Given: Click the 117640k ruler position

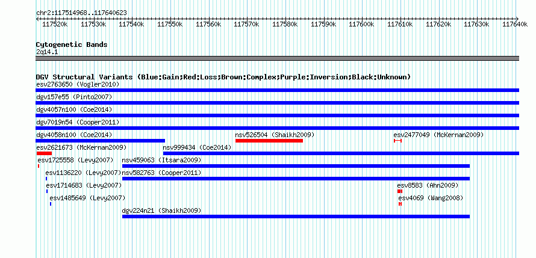Looking at the screenshot, I should 515,25.
